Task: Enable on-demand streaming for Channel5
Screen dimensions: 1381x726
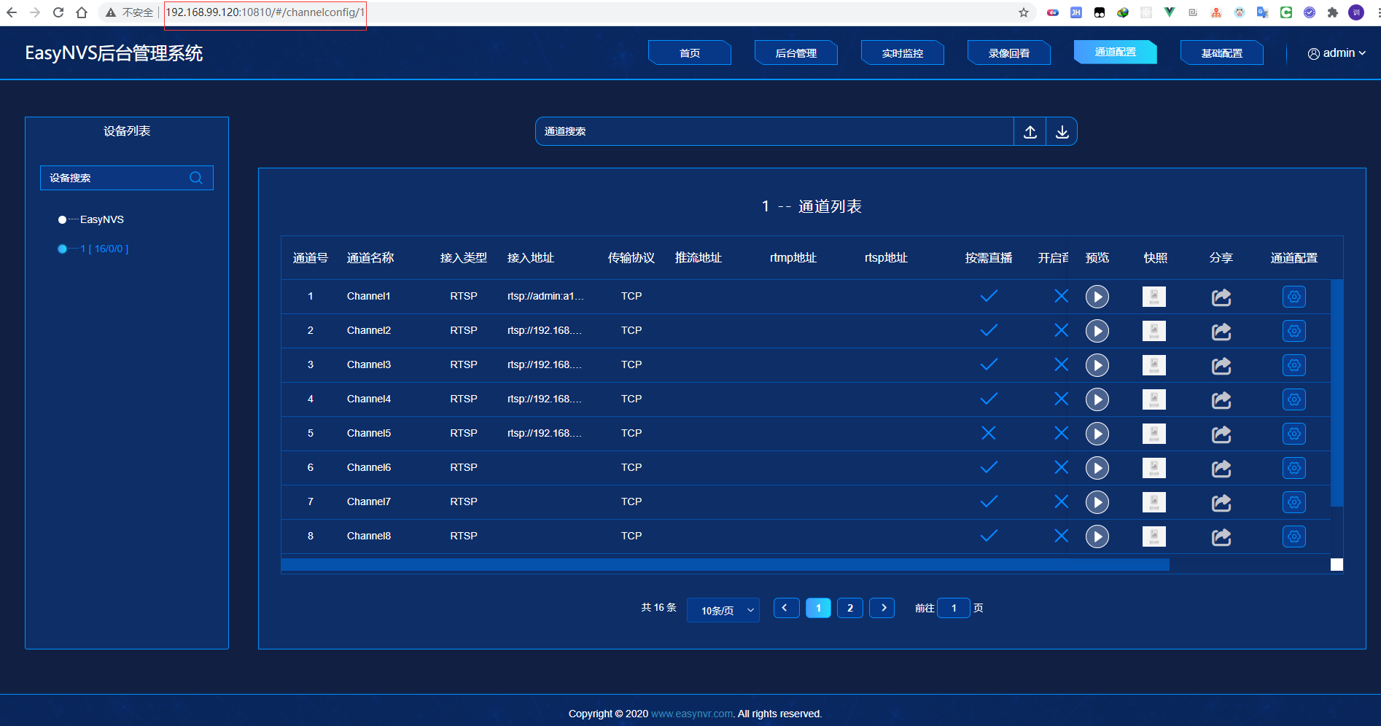Action: point(988,433)
